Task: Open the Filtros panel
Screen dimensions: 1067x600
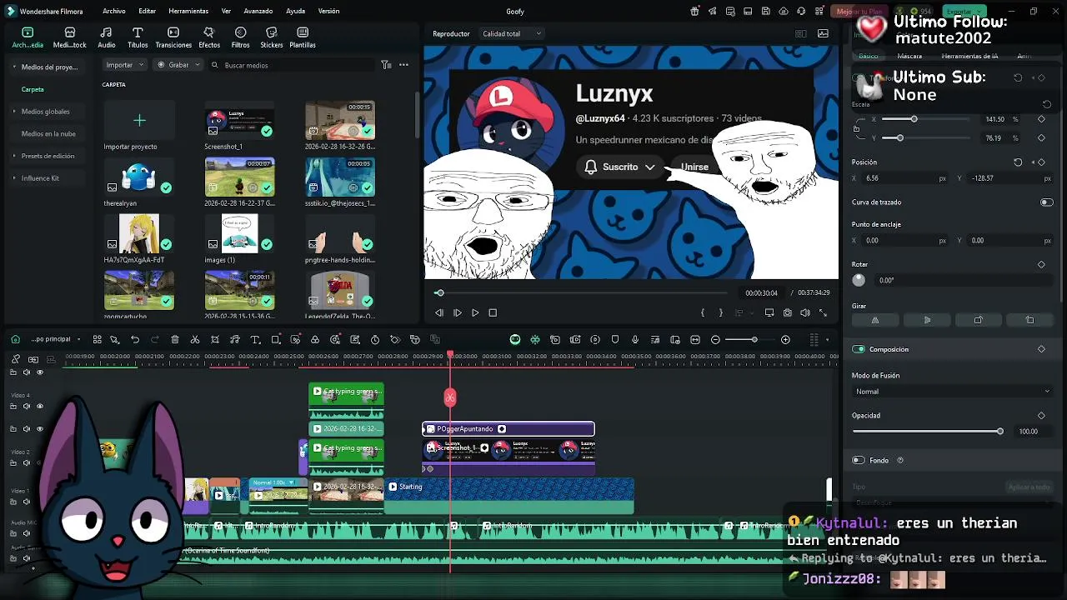Action: [x=240, y=37]
